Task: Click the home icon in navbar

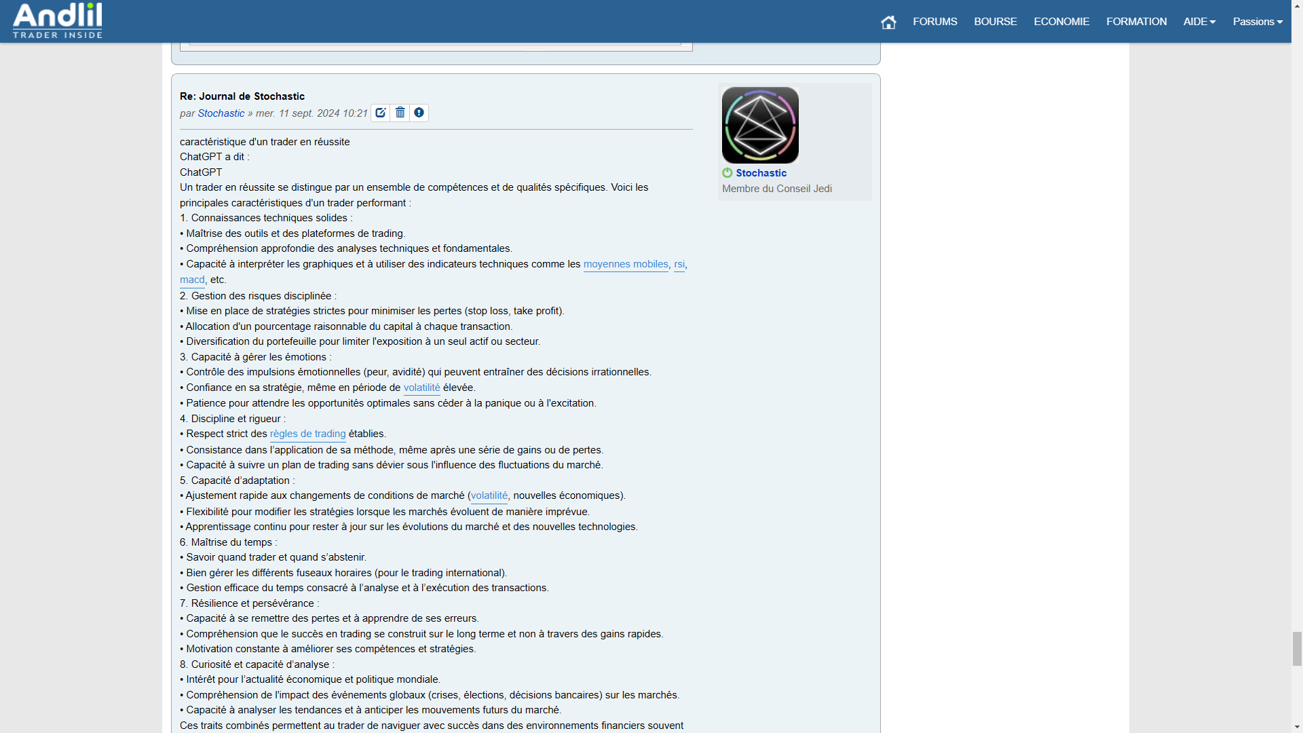Action: 888,22
